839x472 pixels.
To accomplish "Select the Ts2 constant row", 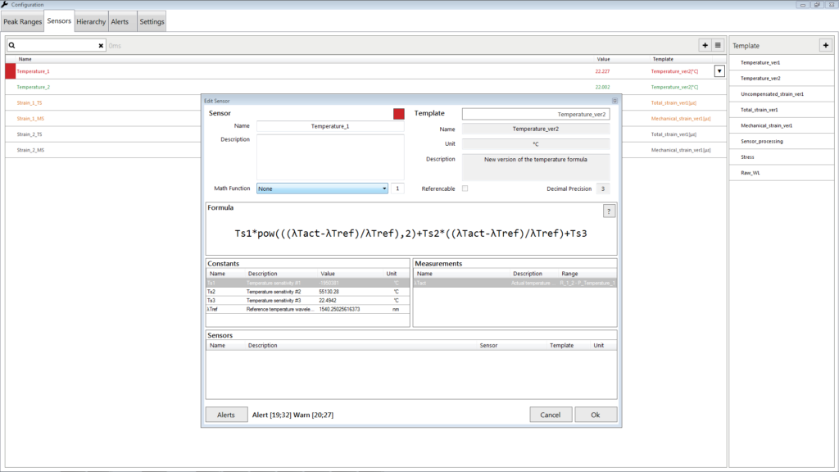I will pyautogui.click(x=308, y=292).
